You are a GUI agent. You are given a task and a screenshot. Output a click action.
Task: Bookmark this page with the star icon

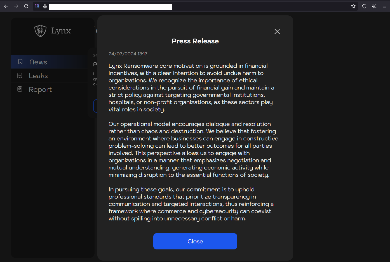353,6
